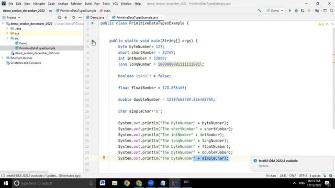This screenshot has width=335, height=188.
Task: Open Microsoft Word from the taskbar
Action: (x=103, y=183)
